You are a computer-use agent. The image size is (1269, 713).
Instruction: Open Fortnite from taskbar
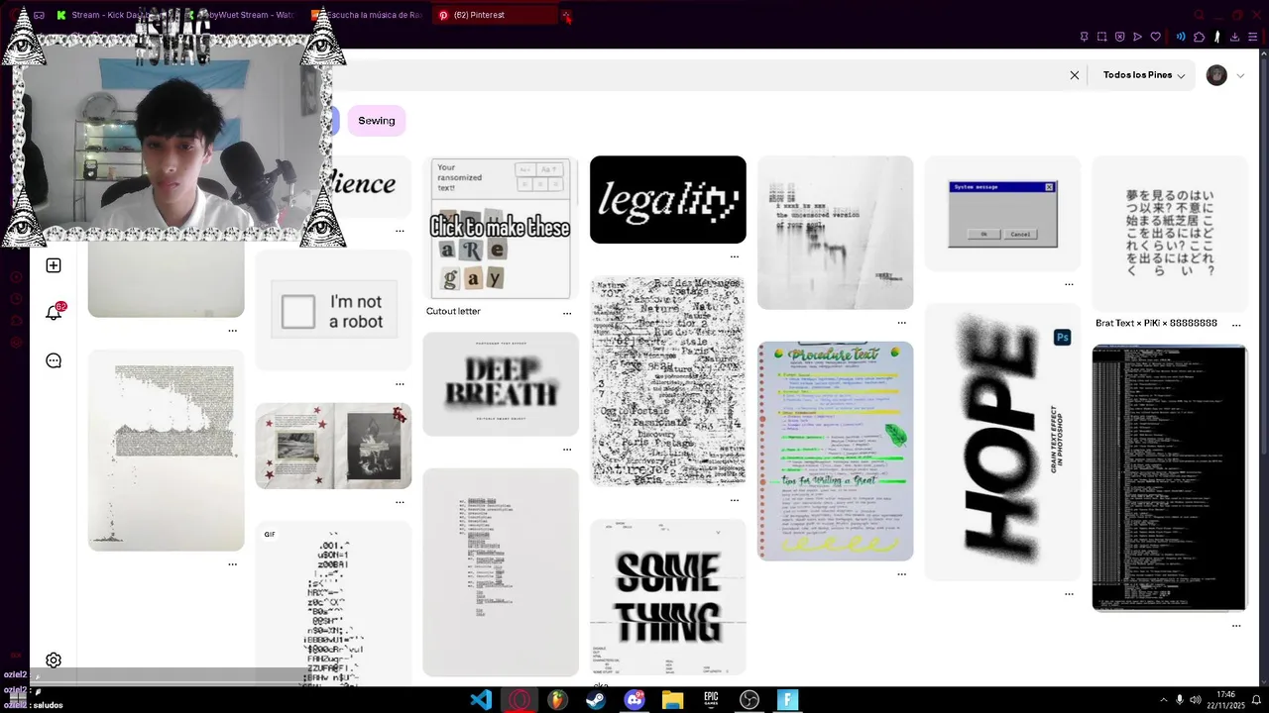click(x=787, y=700)
